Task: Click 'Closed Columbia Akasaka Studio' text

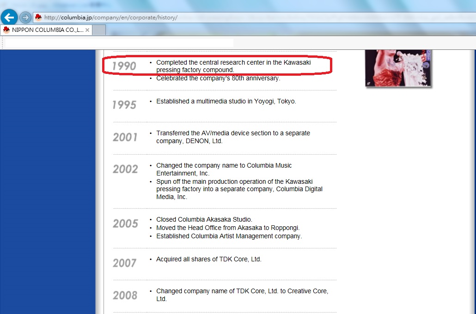Action: [204, 219]
